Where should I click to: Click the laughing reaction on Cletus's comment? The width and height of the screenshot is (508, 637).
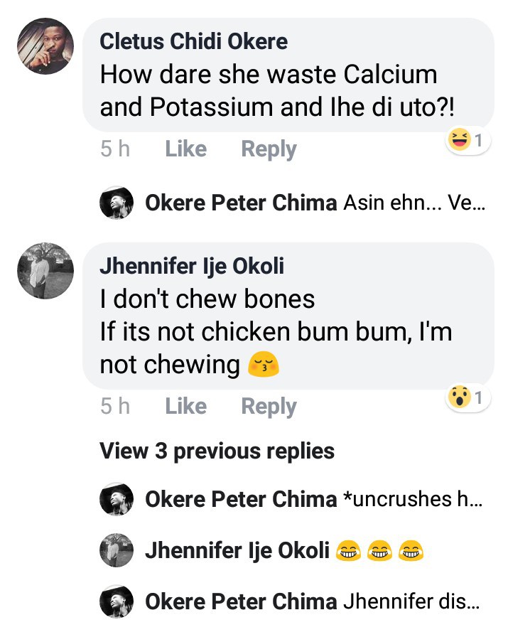(x=468, y=141)
